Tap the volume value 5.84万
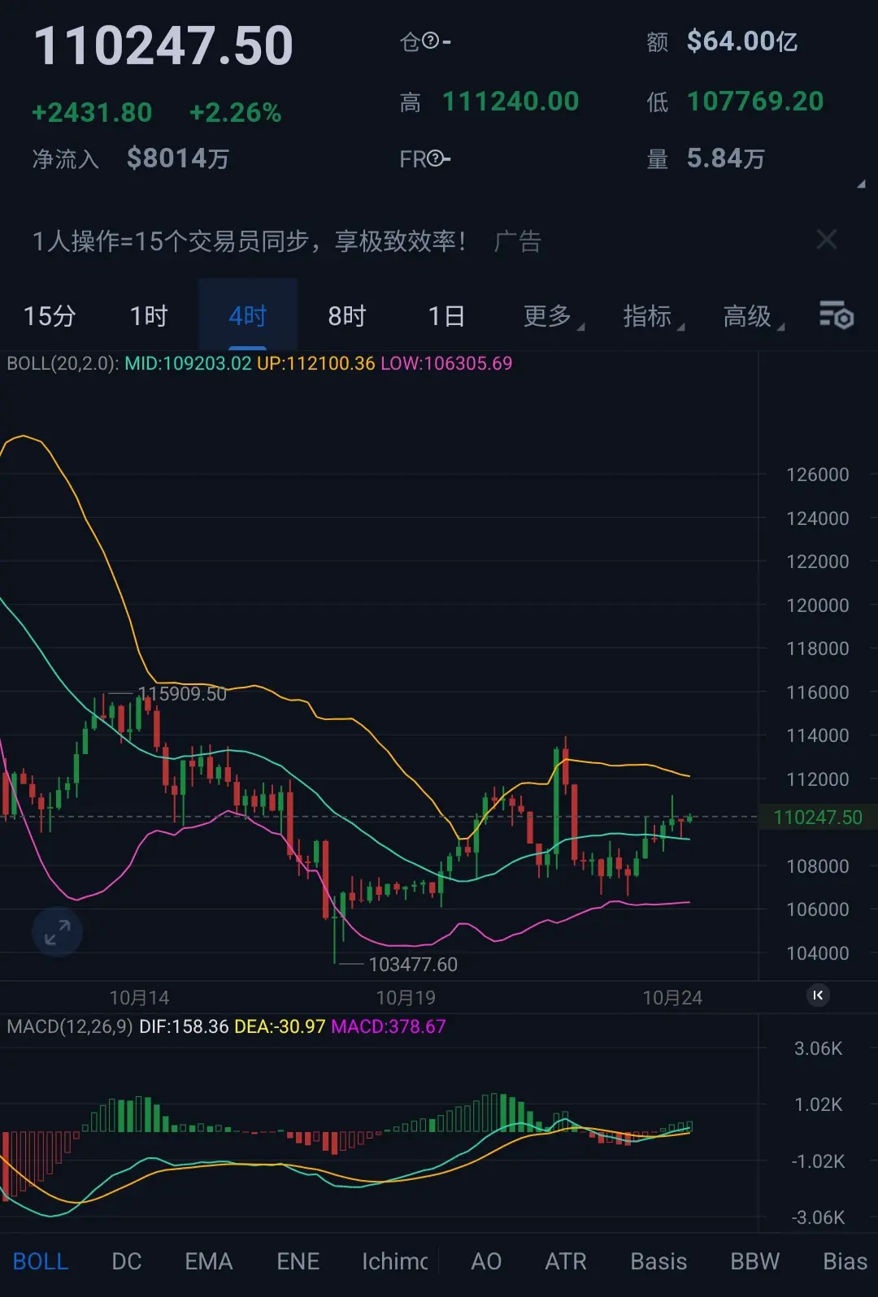The width and height of the screenshot is (878, 1297). (x=726, y=158)
